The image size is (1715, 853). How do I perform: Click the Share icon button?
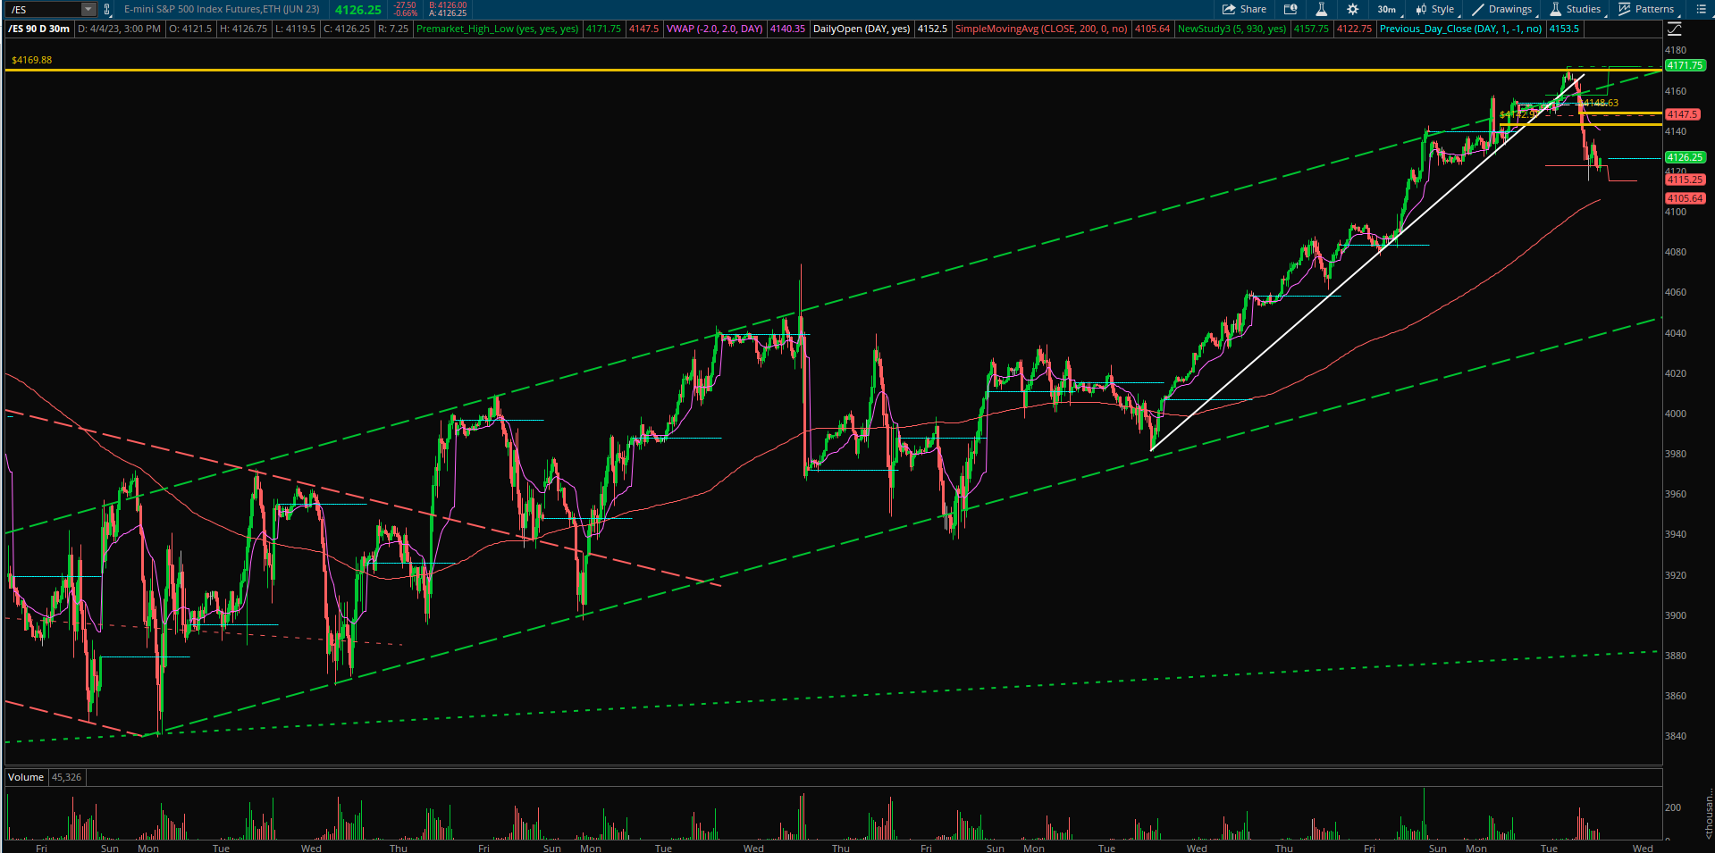1243,9
